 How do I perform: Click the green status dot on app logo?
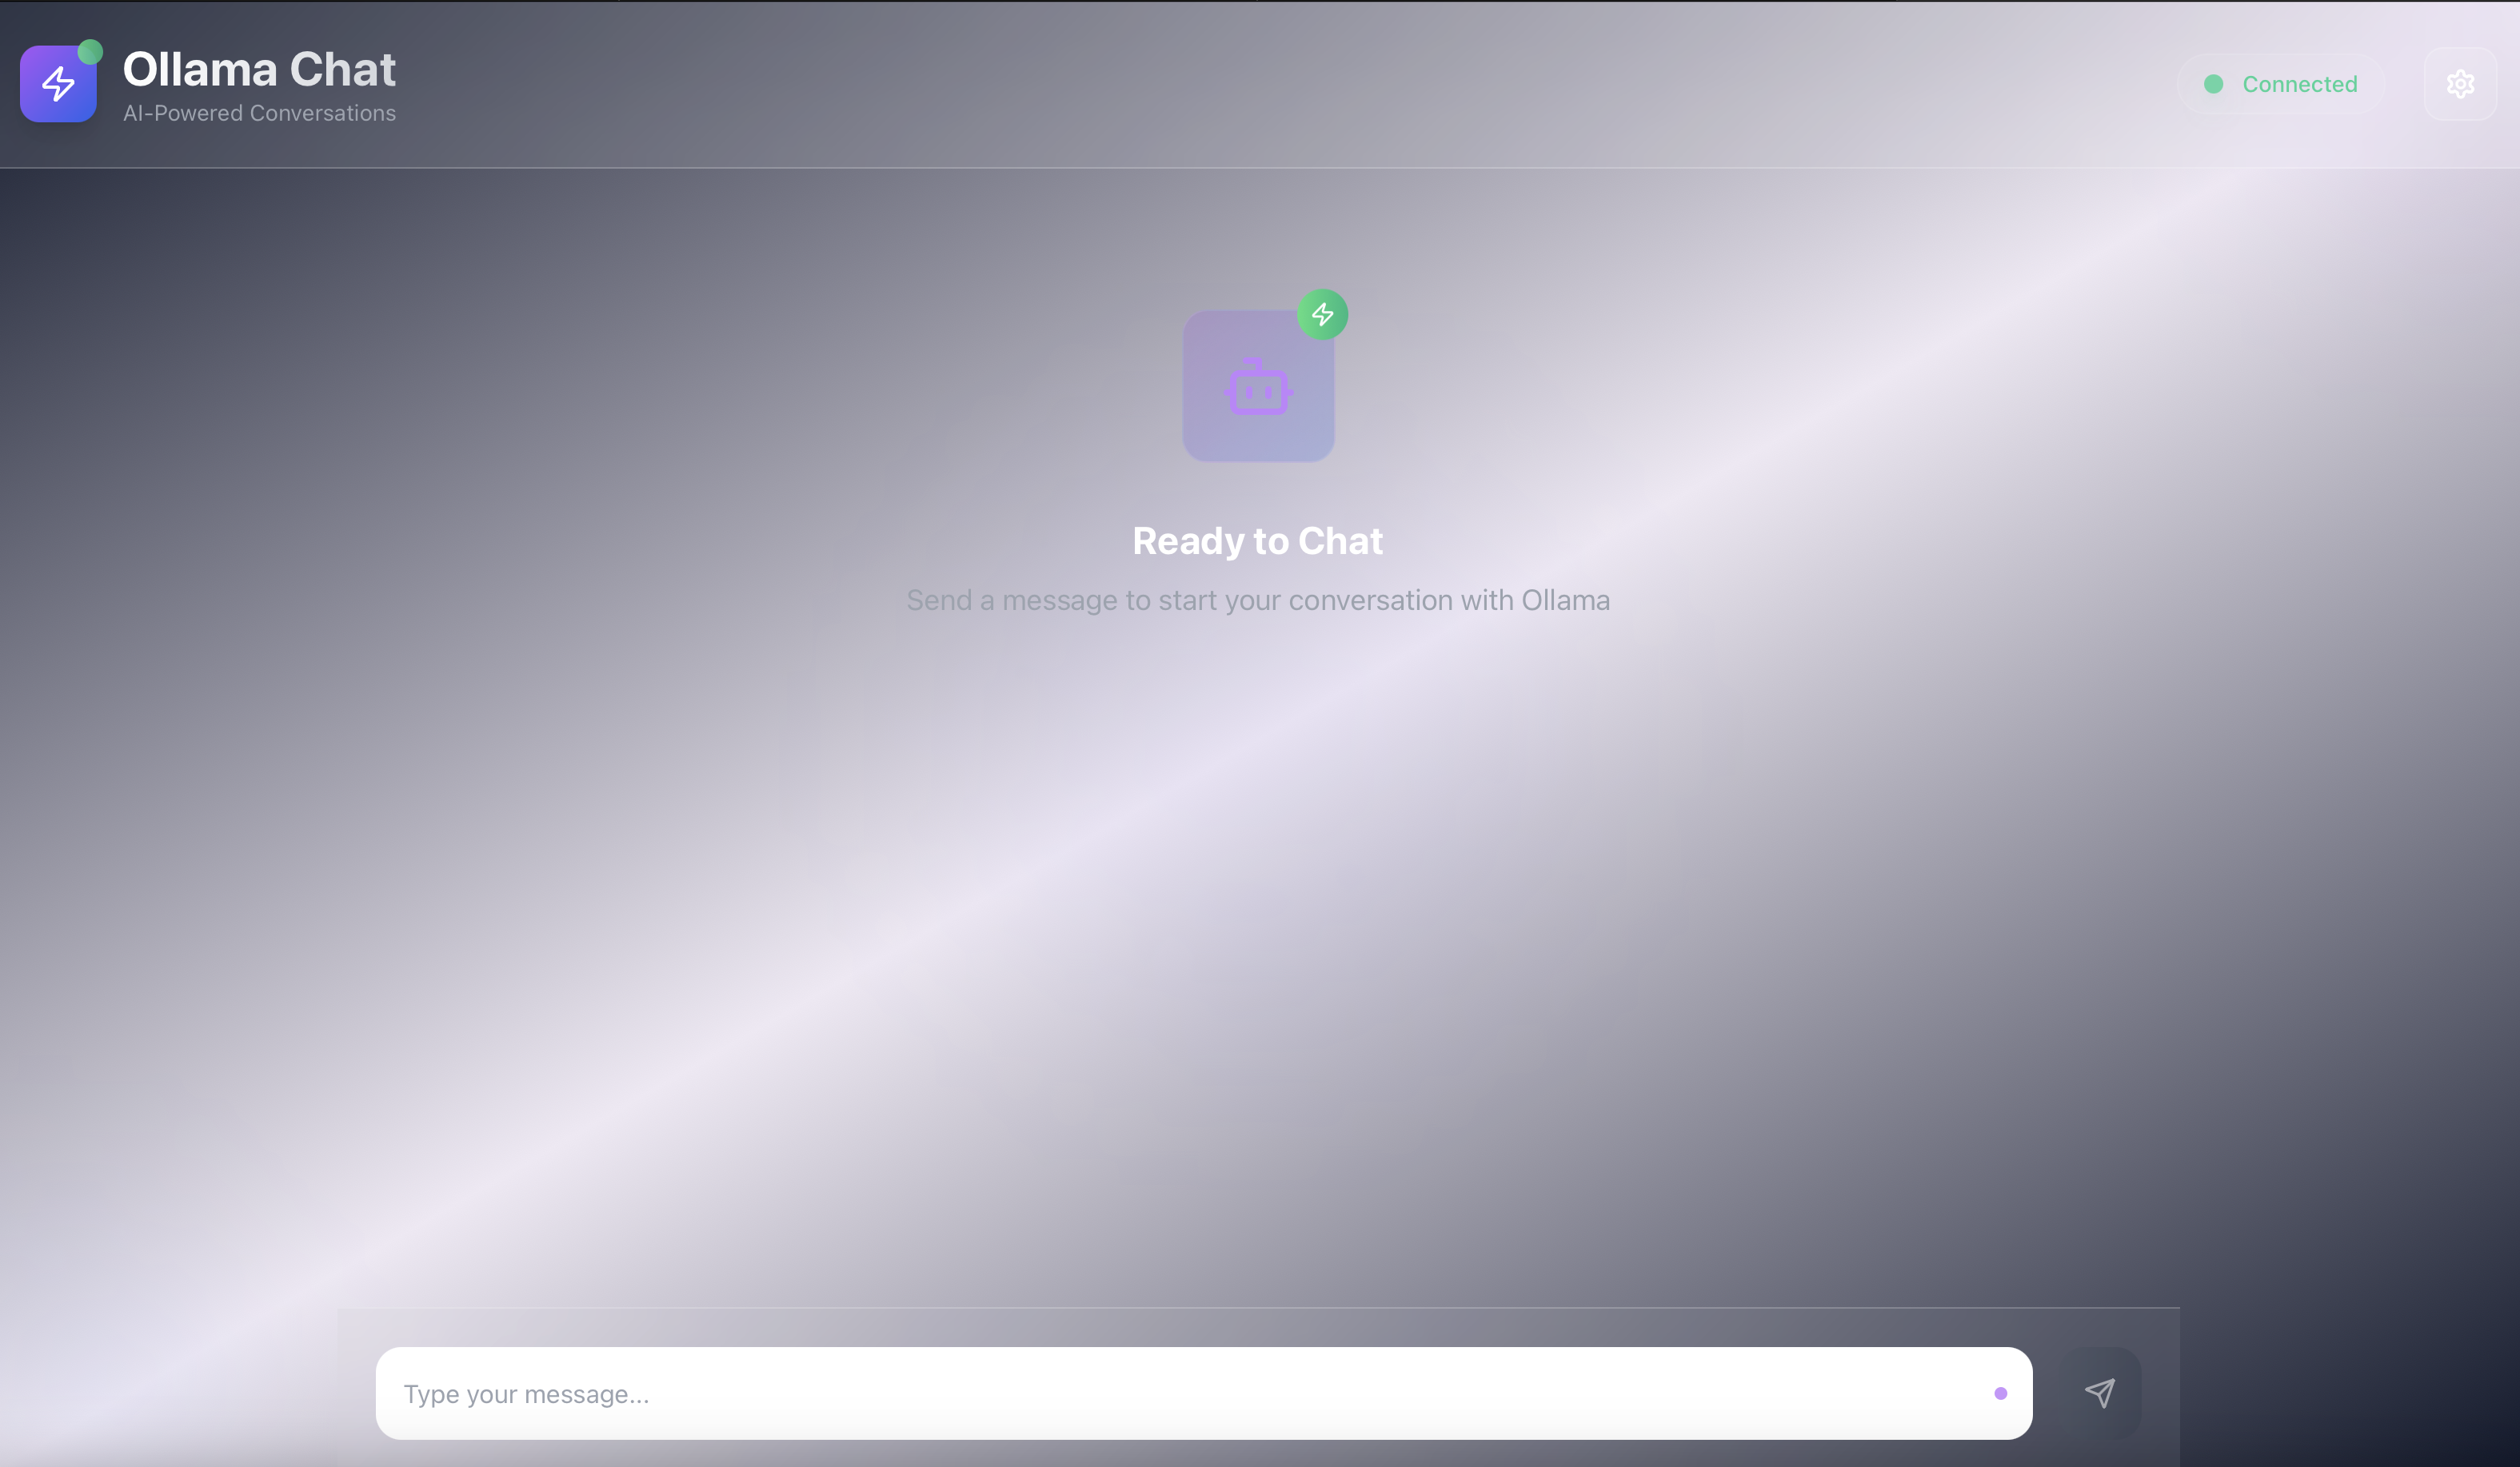pyautogui.click(x=90, y=51)
